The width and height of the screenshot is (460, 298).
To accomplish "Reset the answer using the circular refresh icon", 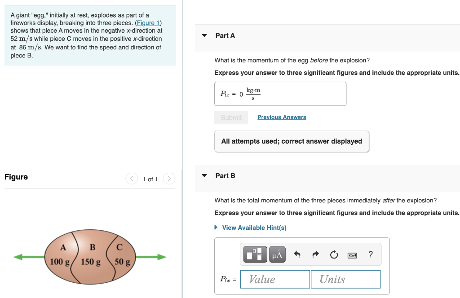I will tap(333, 254).
